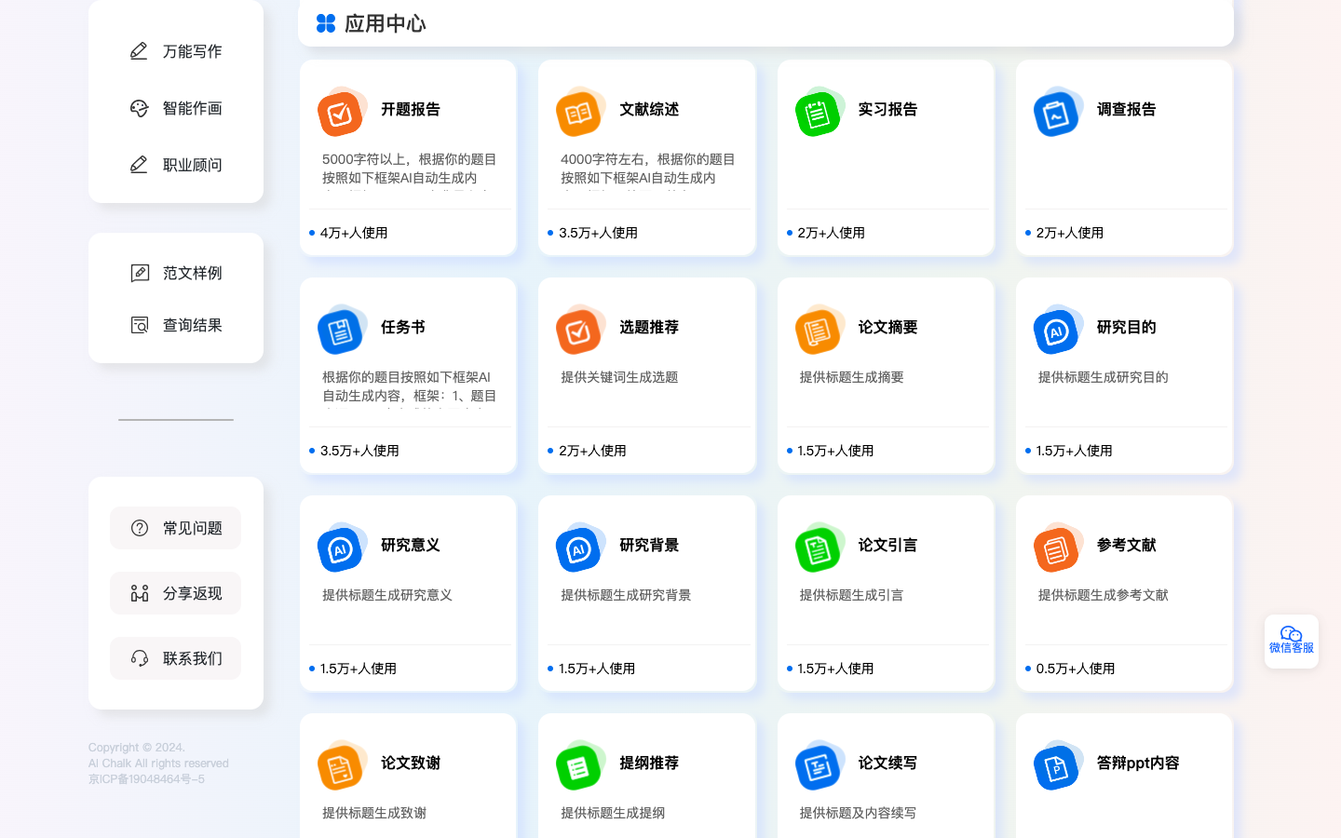
Task: Click the 论文引言 card title
Action: coord(887,545)
